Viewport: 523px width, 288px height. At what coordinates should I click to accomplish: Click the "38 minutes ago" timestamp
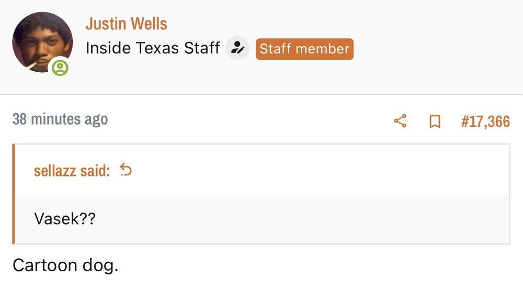[60, 119]
